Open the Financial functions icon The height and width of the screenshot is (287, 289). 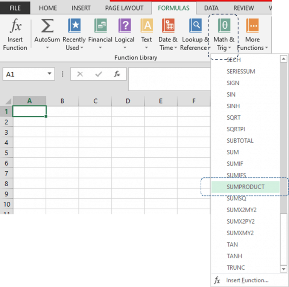tap(100, 26)
